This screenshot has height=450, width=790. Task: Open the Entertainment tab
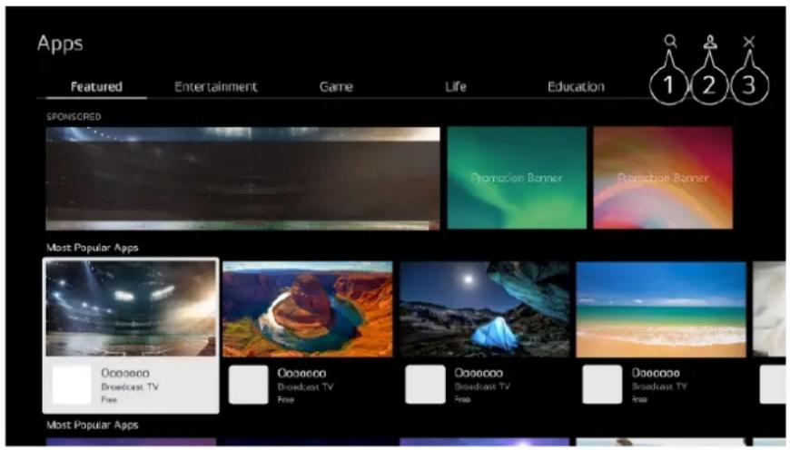point(215,87)
